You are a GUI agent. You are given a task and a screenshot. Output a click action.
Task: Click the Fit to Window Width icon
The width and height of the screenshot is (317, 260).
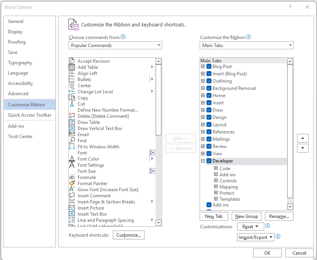click(72, 146)
